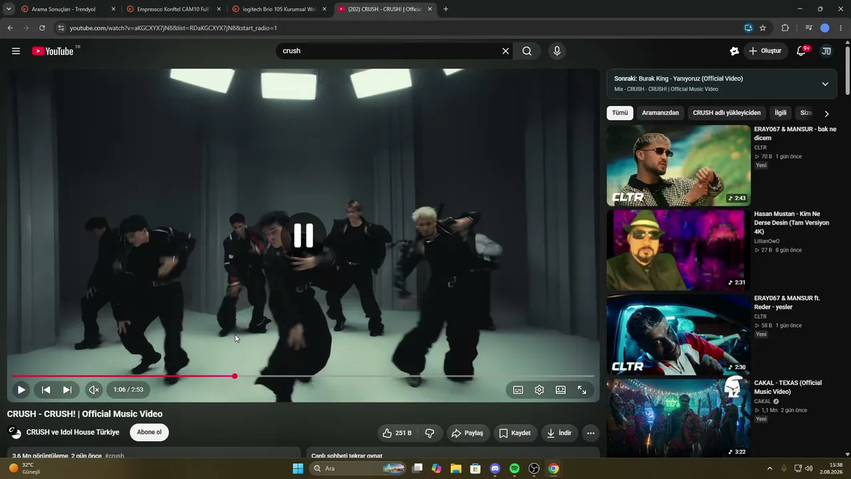Image resolution: width=851 pixels, height=479 pixels.
Task: Toggle subtitles in the video player
Action: coord(518,390)
